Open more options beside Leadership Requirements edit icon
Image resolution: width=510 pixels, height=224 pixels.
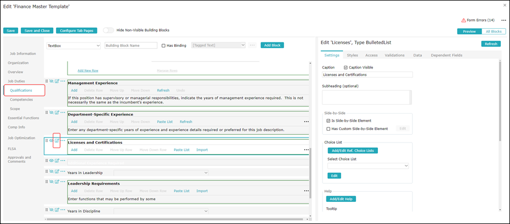[63, 182]
